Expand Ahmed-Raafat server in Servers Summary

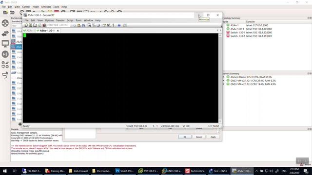point(224,77)
